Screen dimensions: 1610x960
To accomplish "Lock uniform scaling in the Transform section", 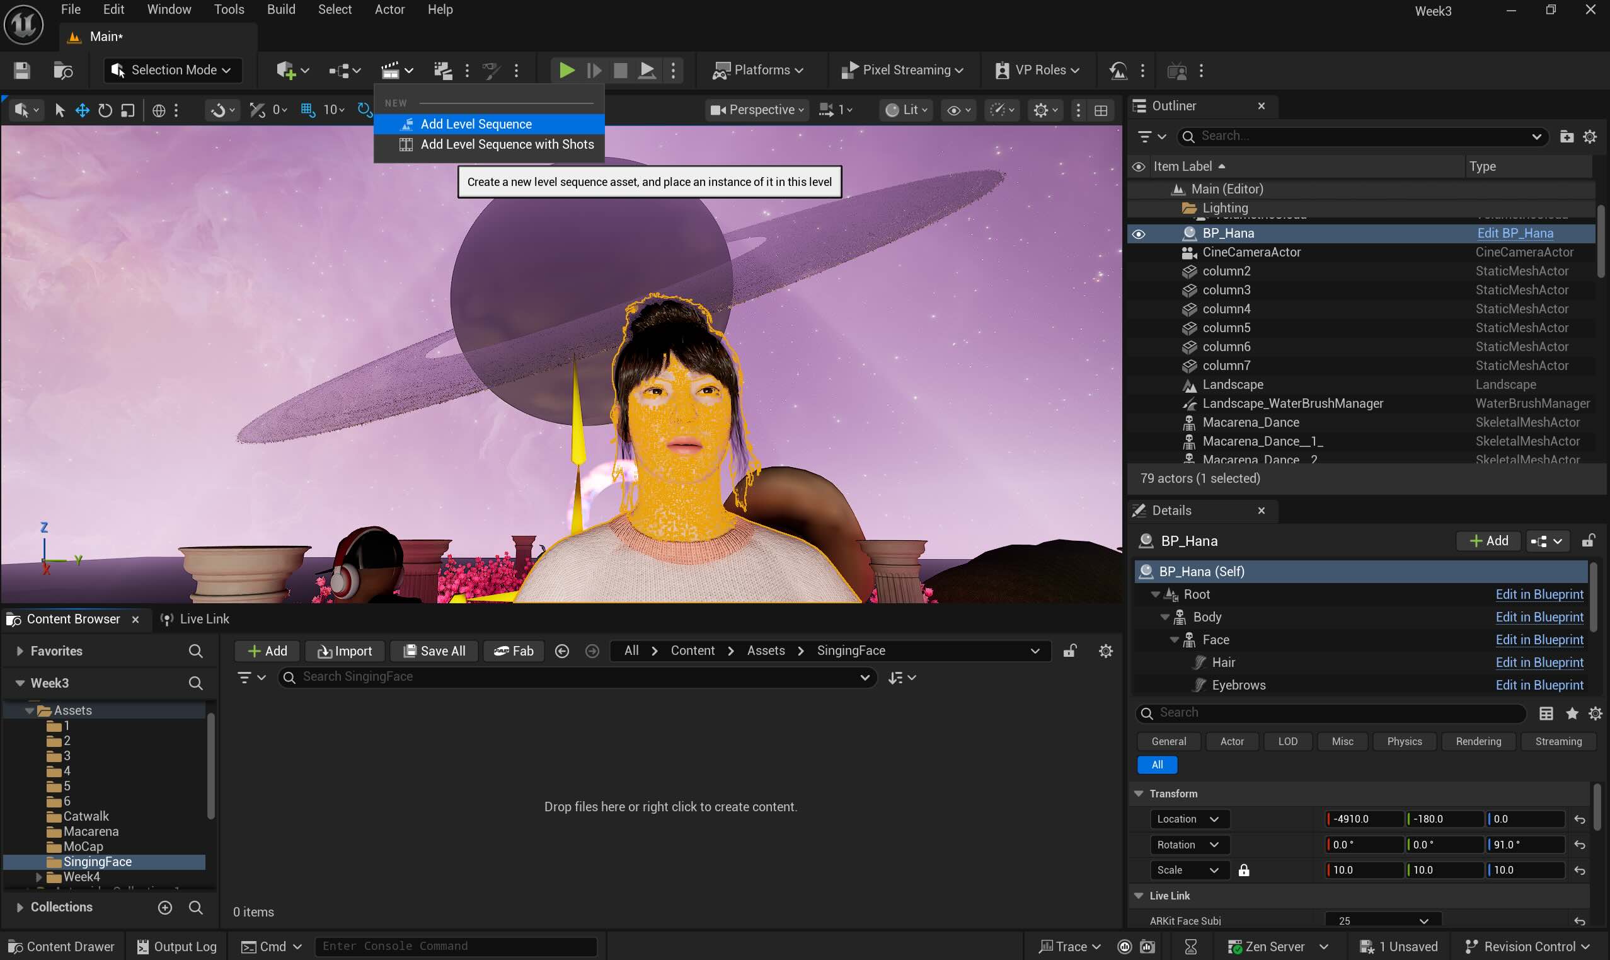I will (1245, 870).
